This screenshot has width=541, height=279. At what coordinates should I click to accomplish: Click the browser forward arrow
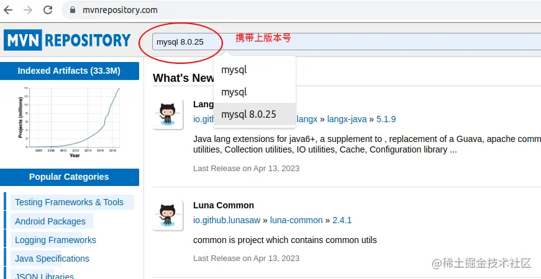27,10
